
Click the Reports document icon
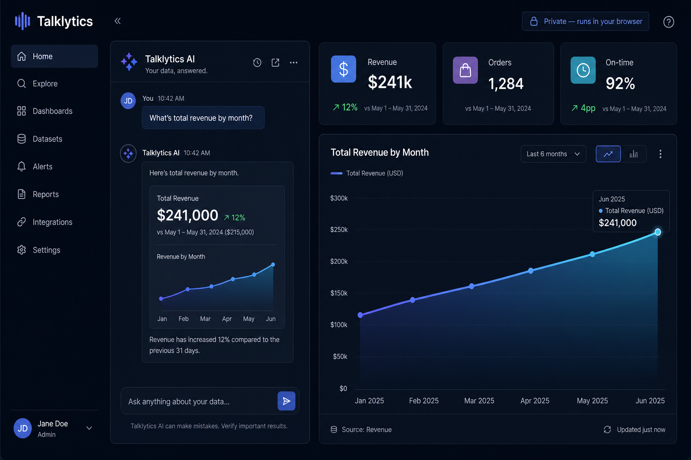point(22,194)
